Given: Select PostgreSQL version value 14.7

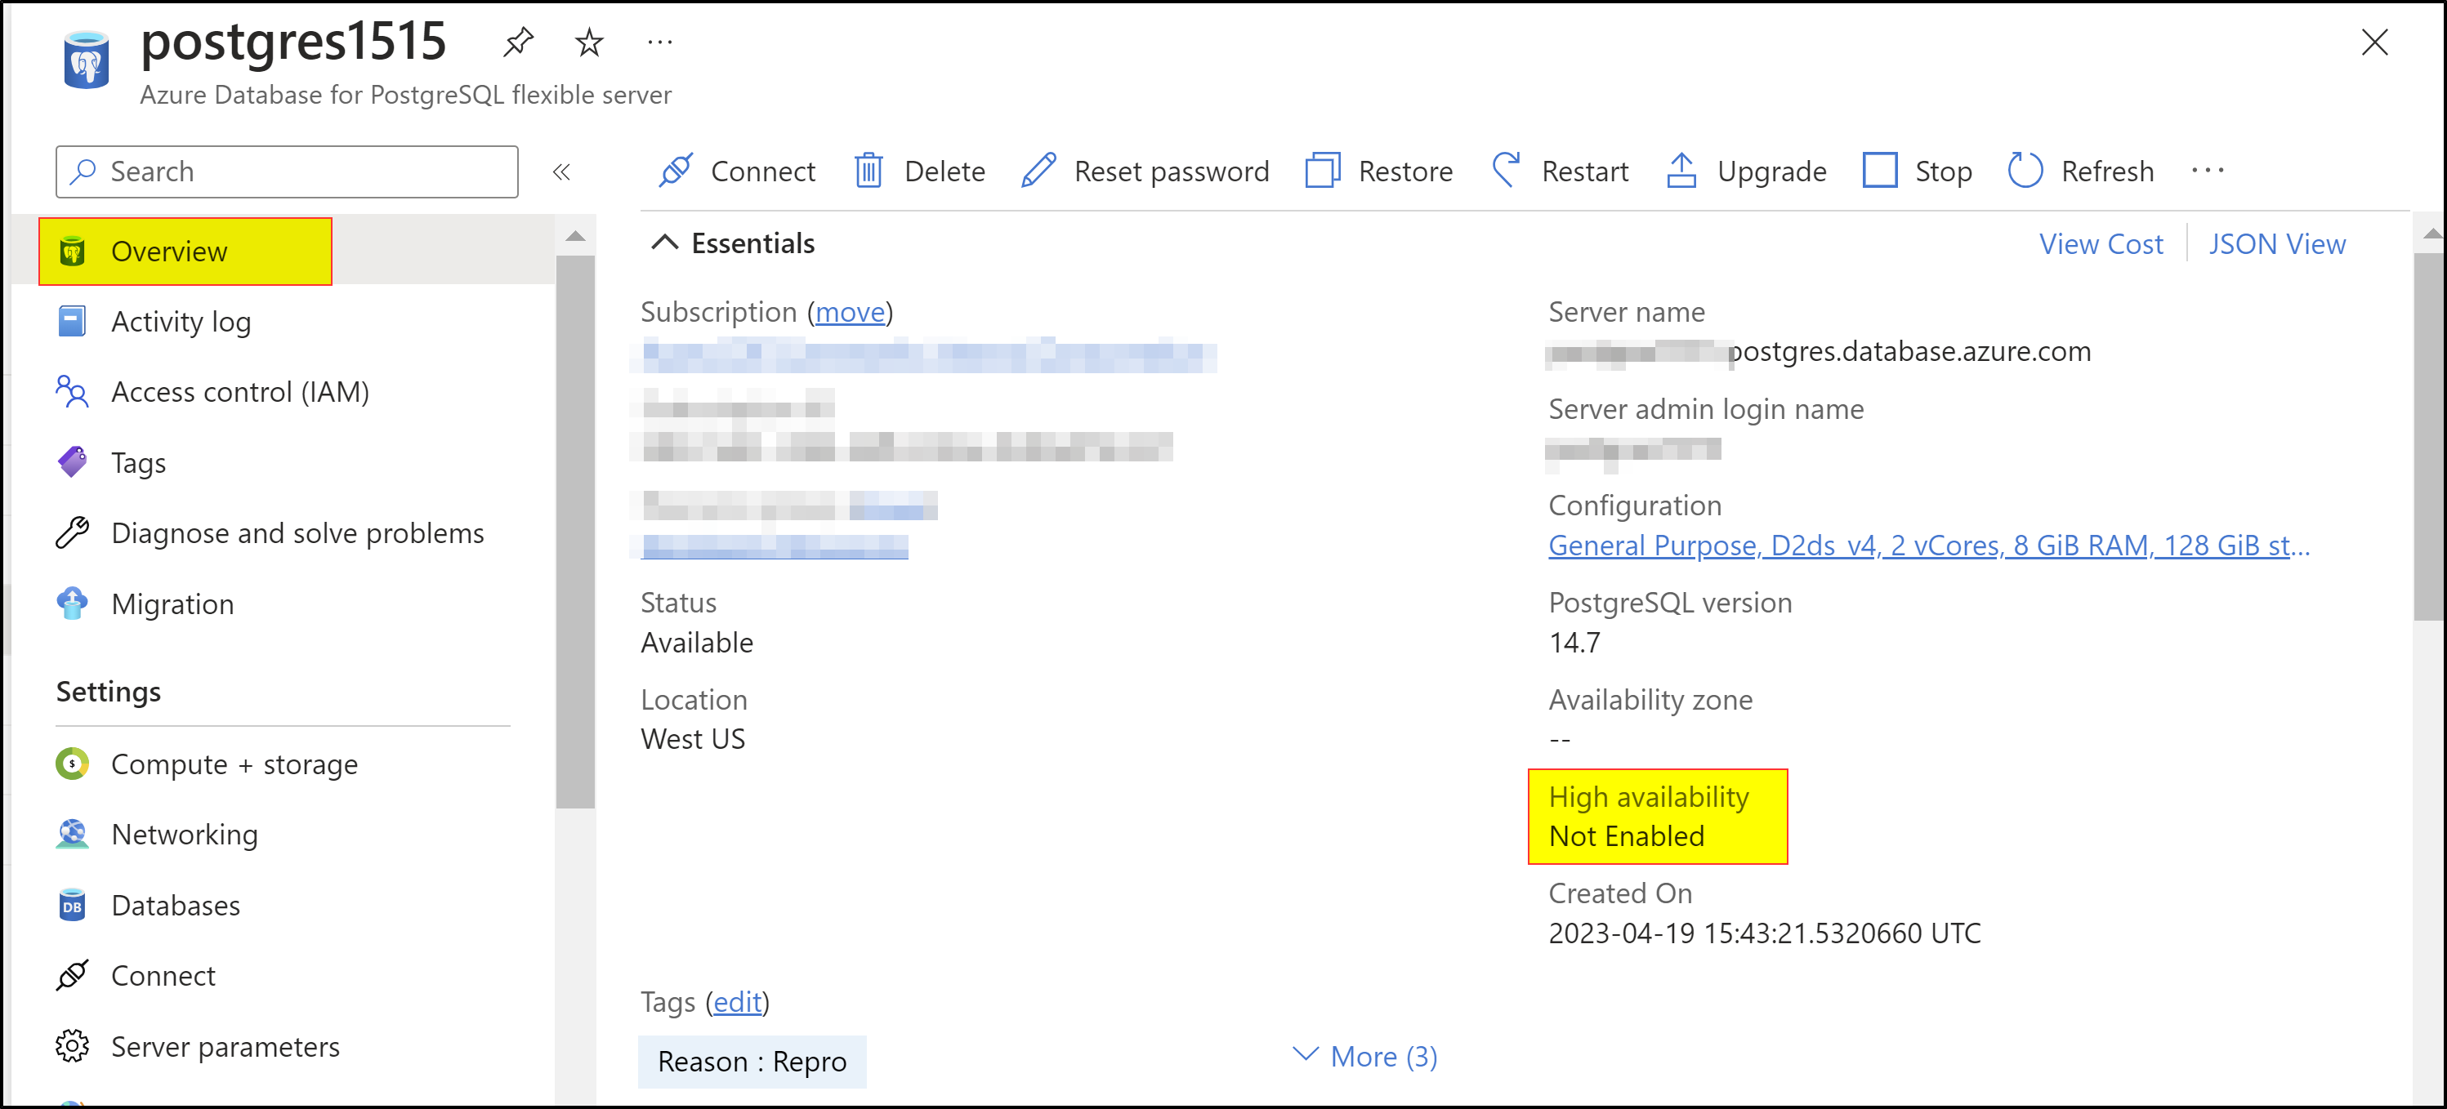Looking at the screenshot, I should (x=1574, y=643).
